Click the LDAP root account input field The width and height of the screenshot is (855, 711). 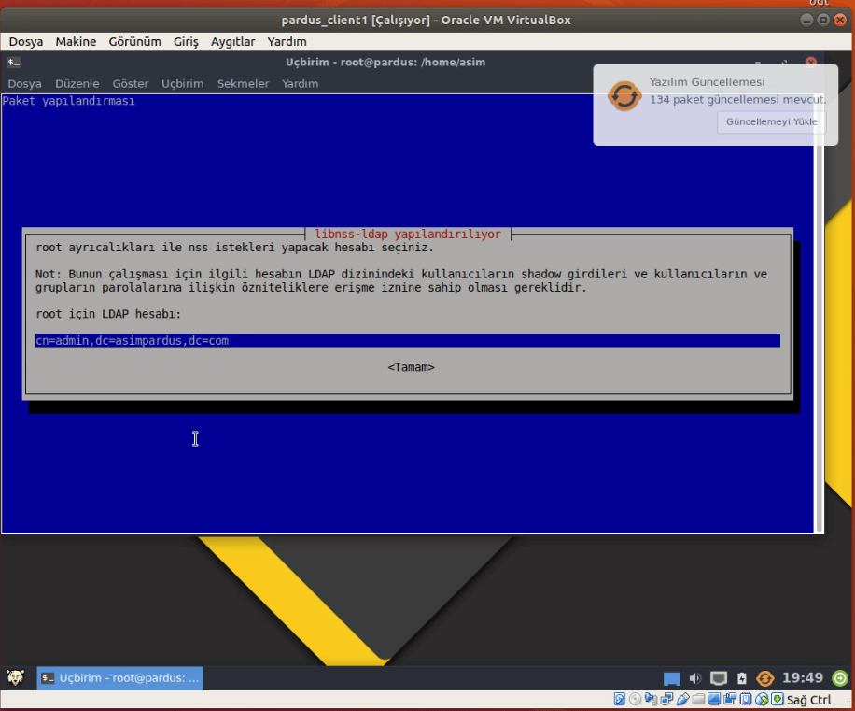[407, 340]
